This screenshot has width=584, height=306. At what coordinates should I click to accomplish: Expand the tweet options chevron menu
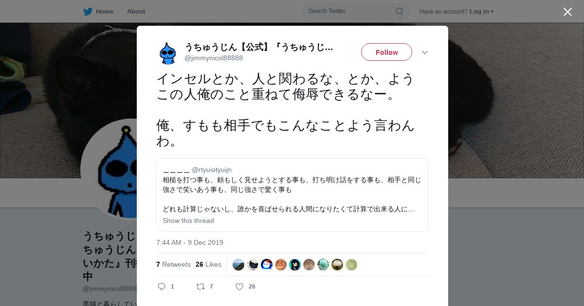[425, 52]
